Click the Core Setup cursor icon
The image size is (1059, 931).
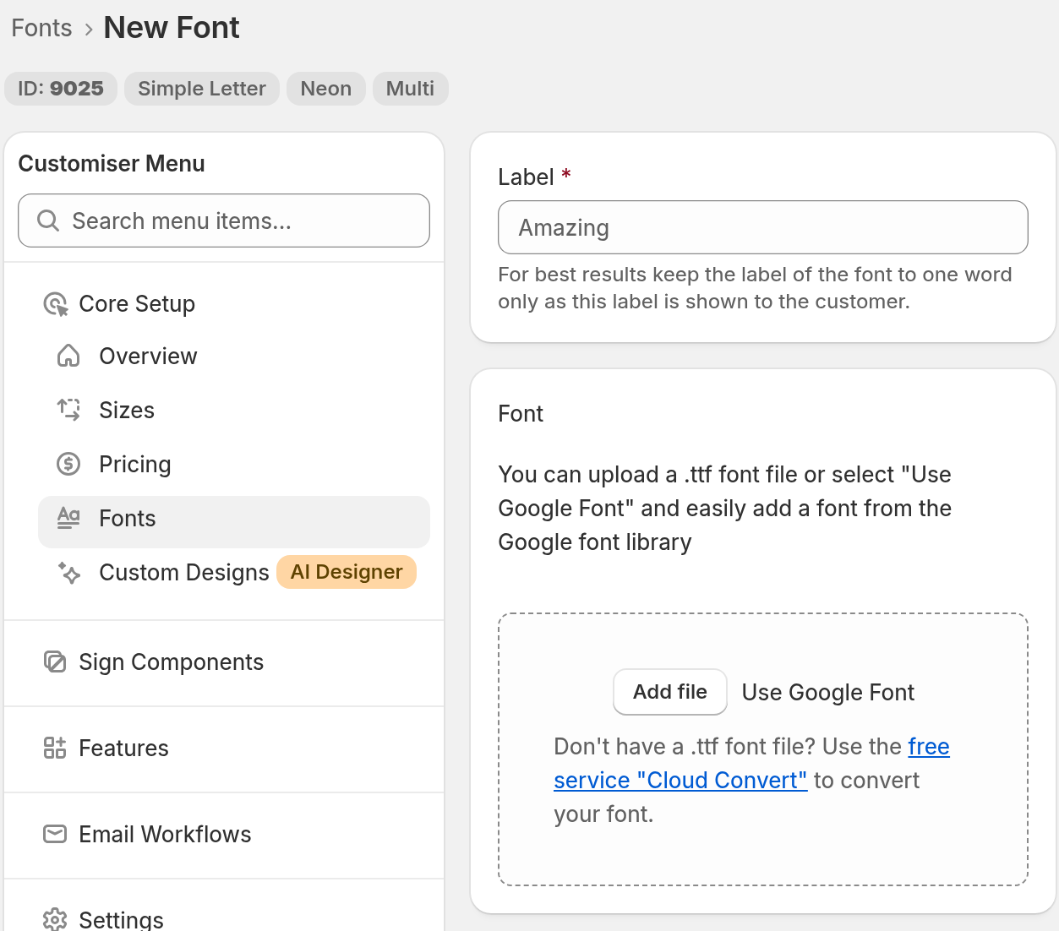coord(56,304)
